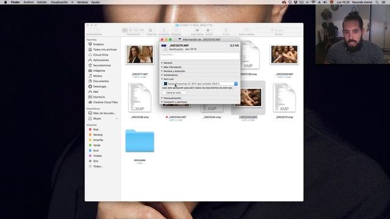Viewport: 390px width, 219px height.
Task: Open Spotlight search in menu bar
Action: 377,2
